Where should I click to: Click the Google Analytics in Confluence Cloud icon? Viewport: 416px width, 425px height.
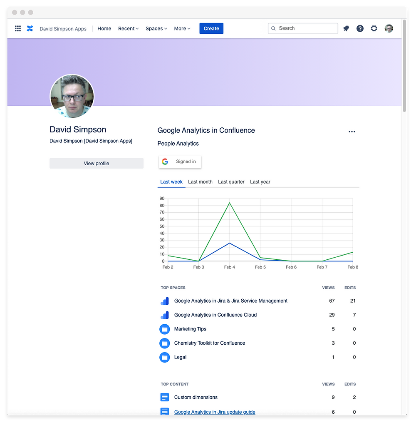pyautogui.click(x=165, y=315)
